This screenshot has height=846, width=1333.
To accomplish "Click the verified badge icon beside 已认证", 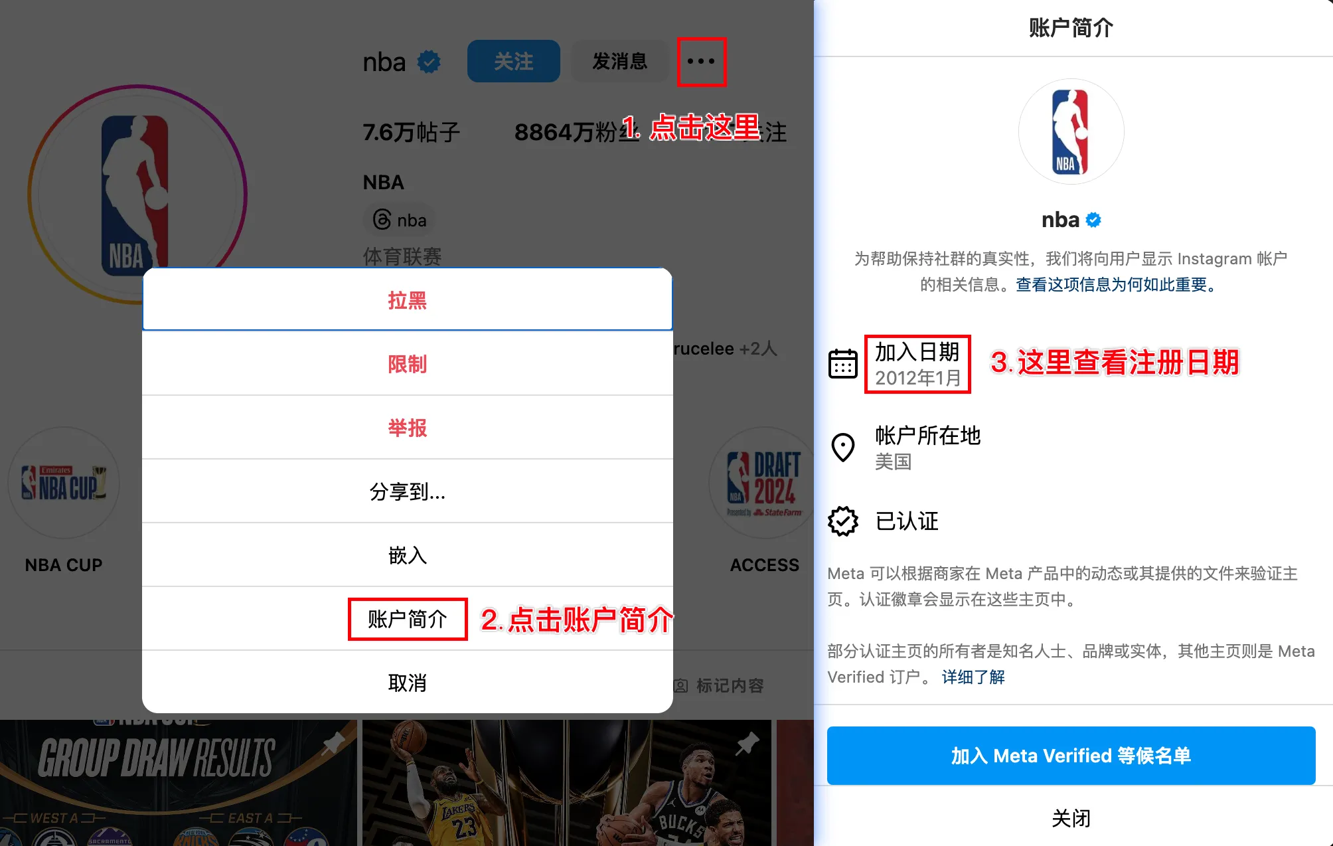I will pyautogui.click(x=843, y=521).
